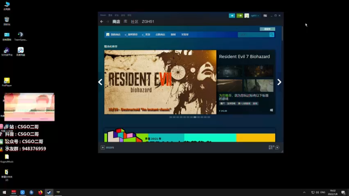View top-left Resident Evil 7 screenshot
The height and width of the screenshot is (196, 349).
(x=229, y=71)
